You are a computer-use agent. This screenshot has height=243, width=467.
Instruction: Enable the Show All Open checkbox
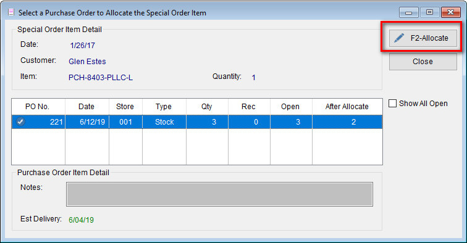tap(392, 104)
